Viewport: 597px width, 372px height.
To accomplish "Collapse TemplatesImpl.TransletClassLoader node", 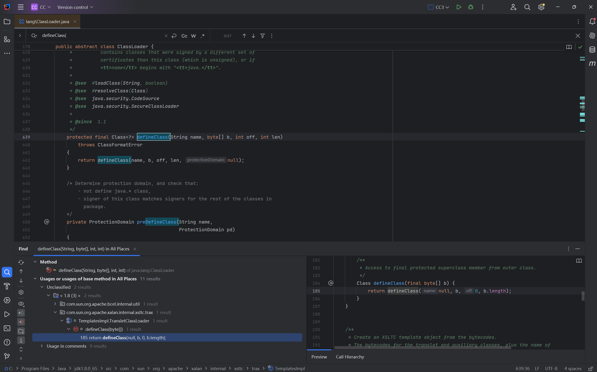I will point(62,321).
